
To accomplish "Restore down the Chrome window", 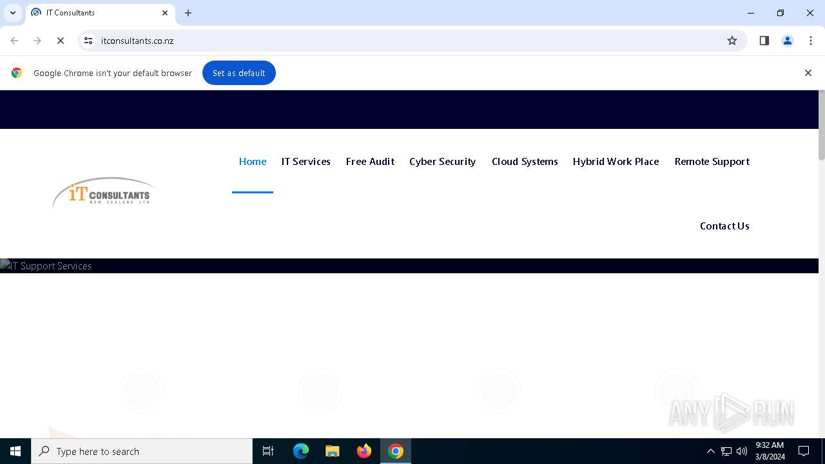I will point(781,13).
